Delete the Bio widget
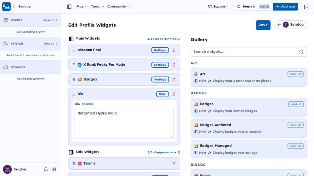Viewport: 314px width, 176px height. pyautogui.click(x=174, y=94)
